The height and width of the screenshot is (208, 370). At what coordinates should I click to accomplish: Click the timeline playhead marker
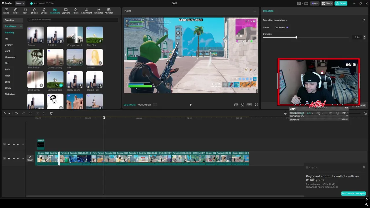pyautogui.click(x=104, y=118)
